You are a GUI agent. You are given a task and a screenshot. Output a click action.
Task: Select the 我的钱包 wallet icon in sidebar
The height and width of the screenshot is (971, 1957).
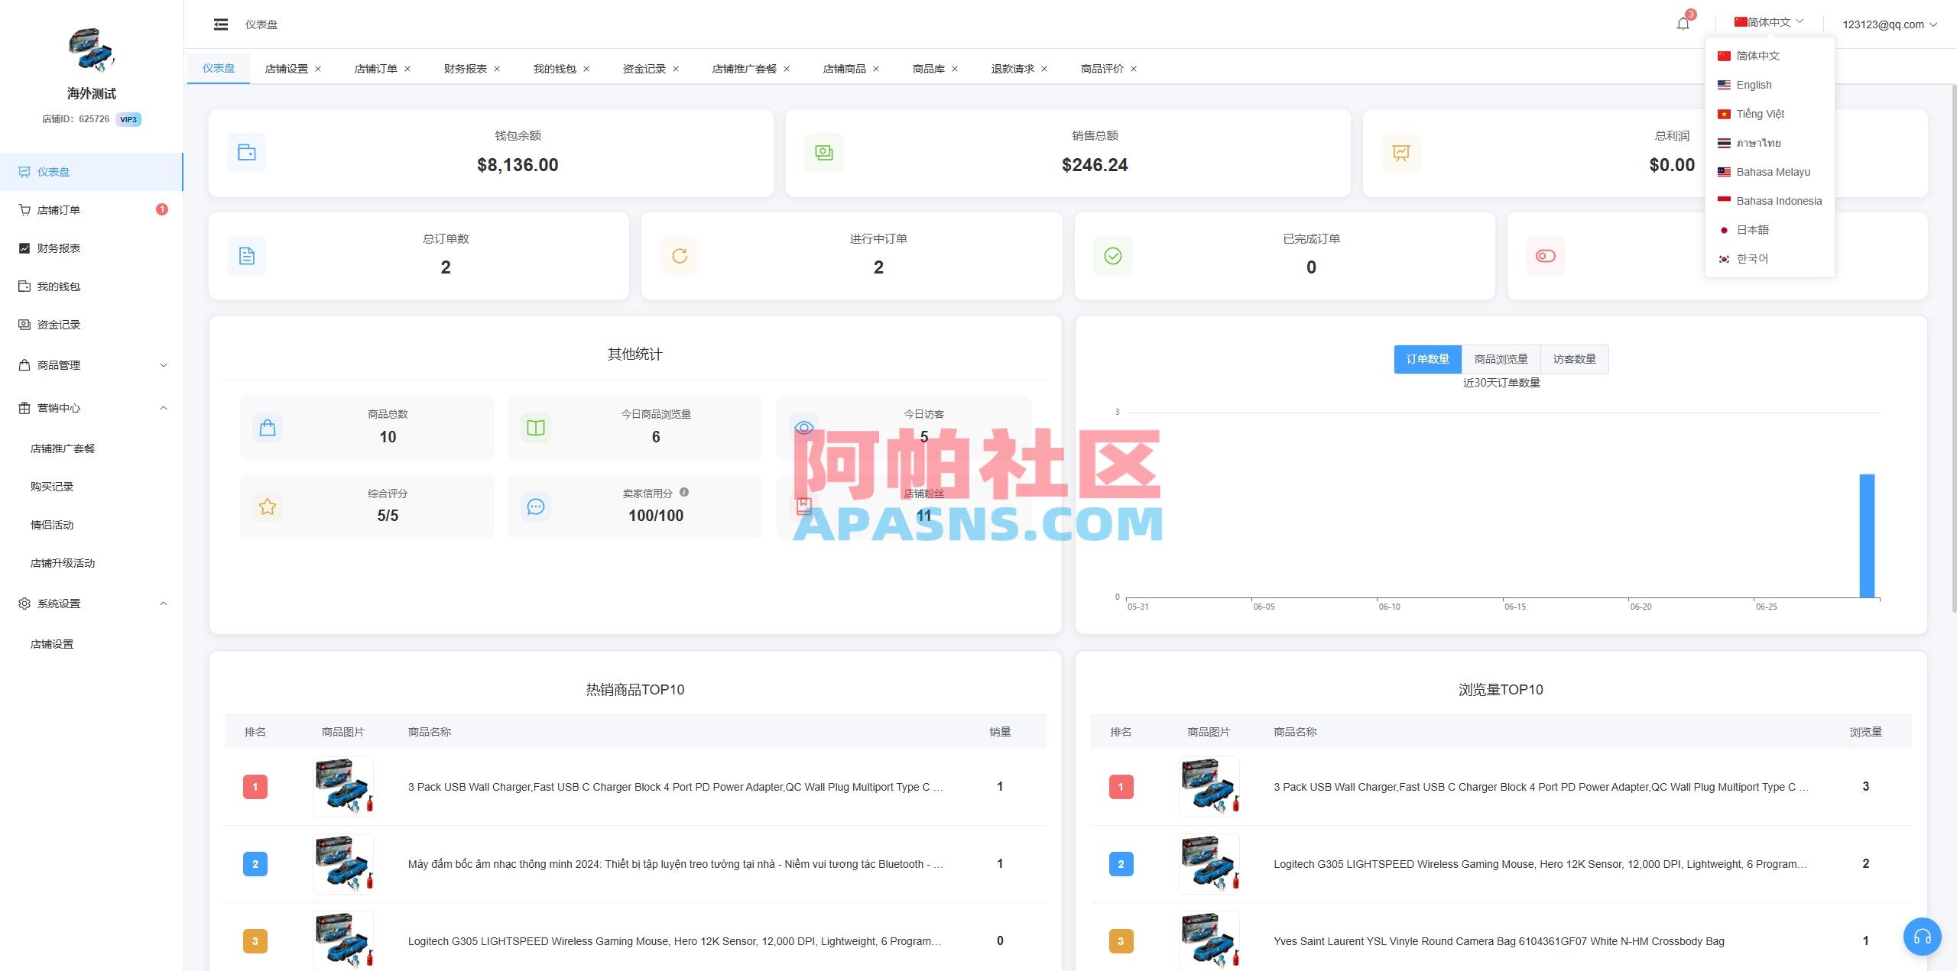tap(24, 286)
